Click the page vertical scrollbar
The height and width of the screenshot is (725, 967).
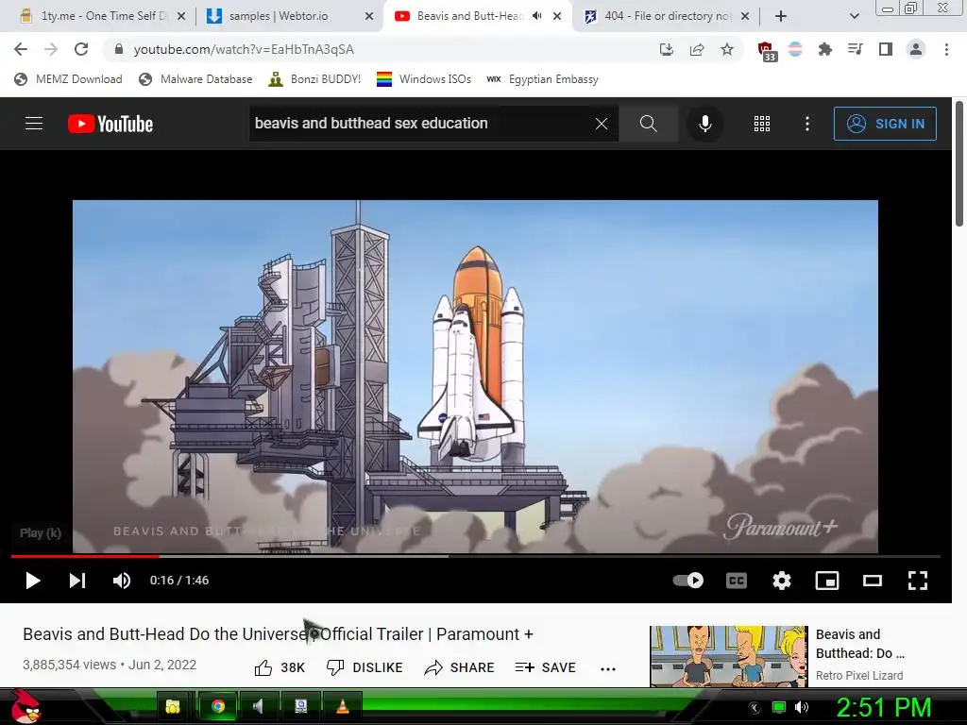959,164
